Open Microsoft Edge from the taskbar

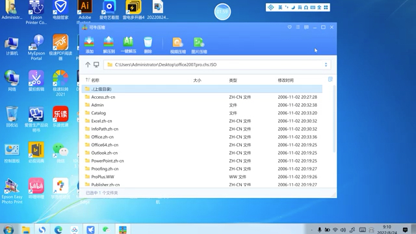click(58, 229)
